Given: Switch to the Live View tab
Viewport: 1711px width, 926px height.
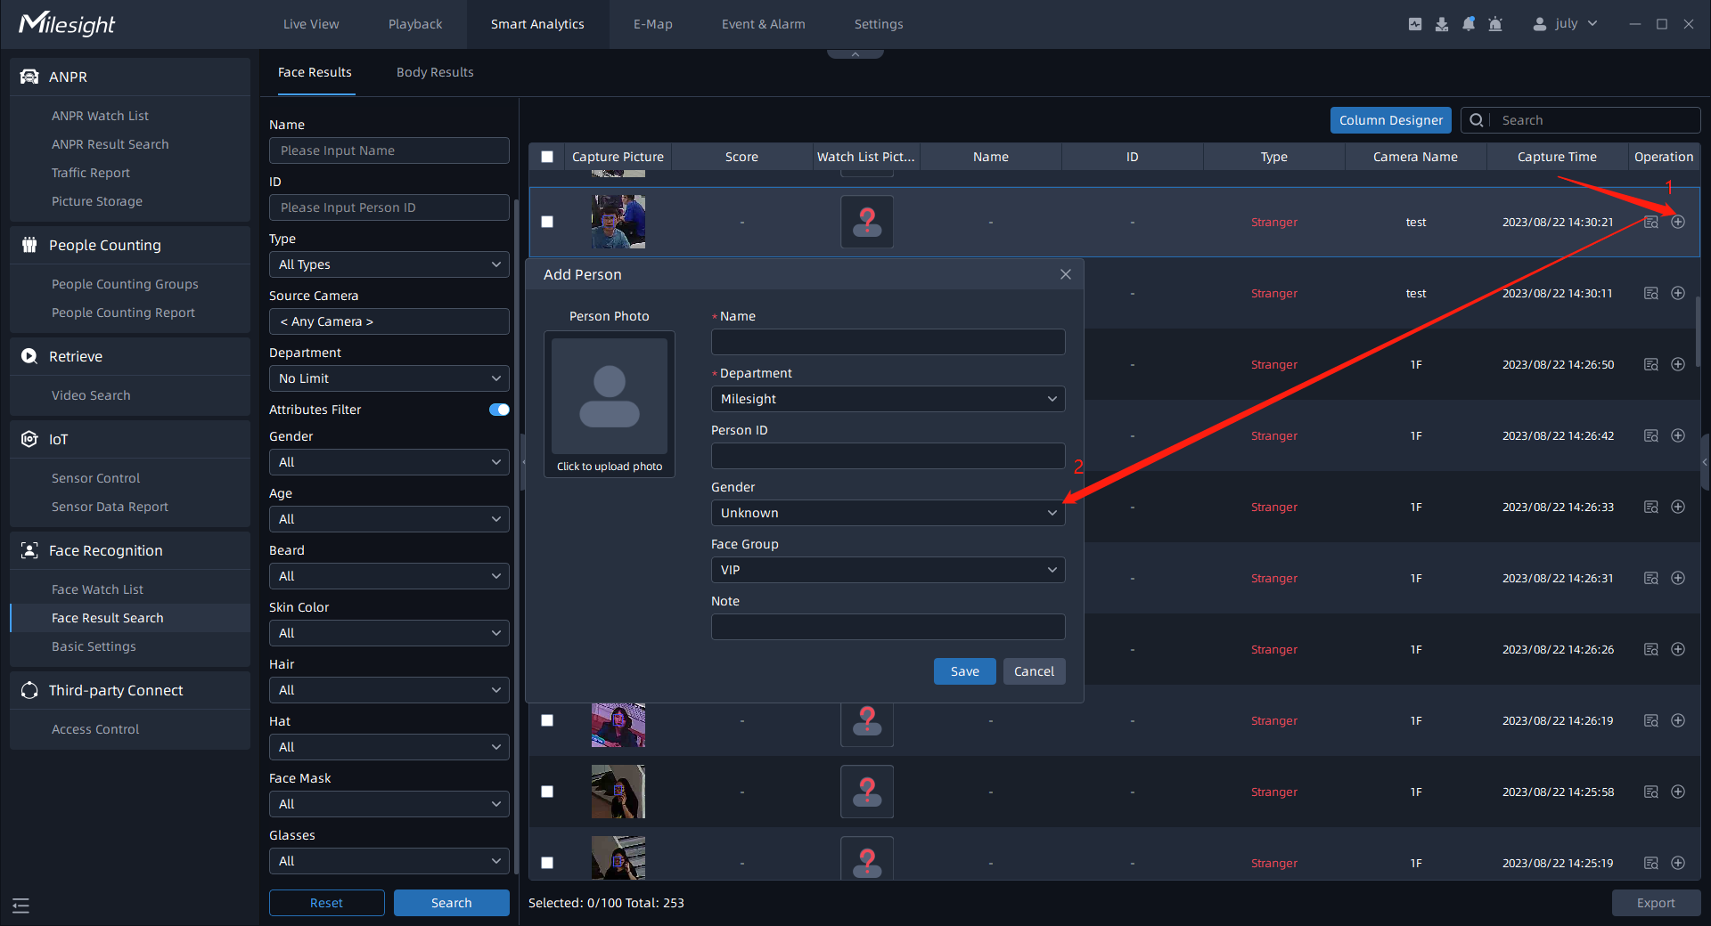Looking at the screenshot, I should [x=311, y=24].
